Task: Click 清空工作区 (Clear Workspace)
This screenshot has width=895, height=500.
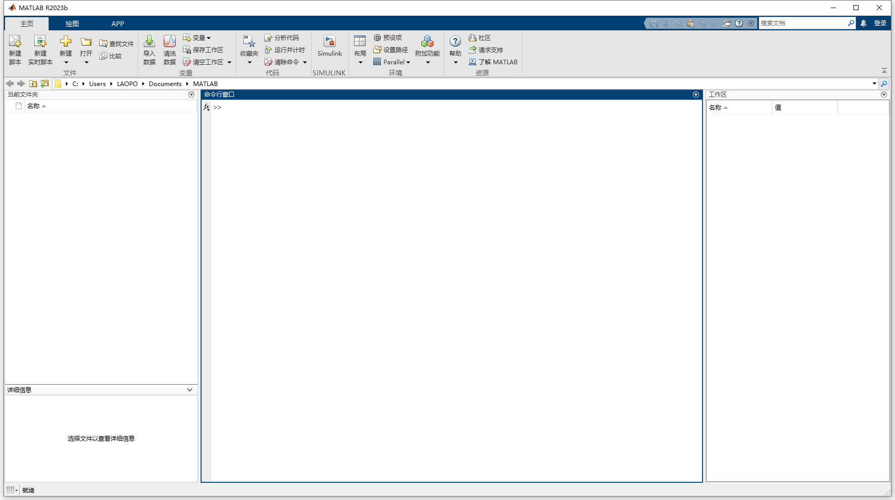Action: pos(203,62)
